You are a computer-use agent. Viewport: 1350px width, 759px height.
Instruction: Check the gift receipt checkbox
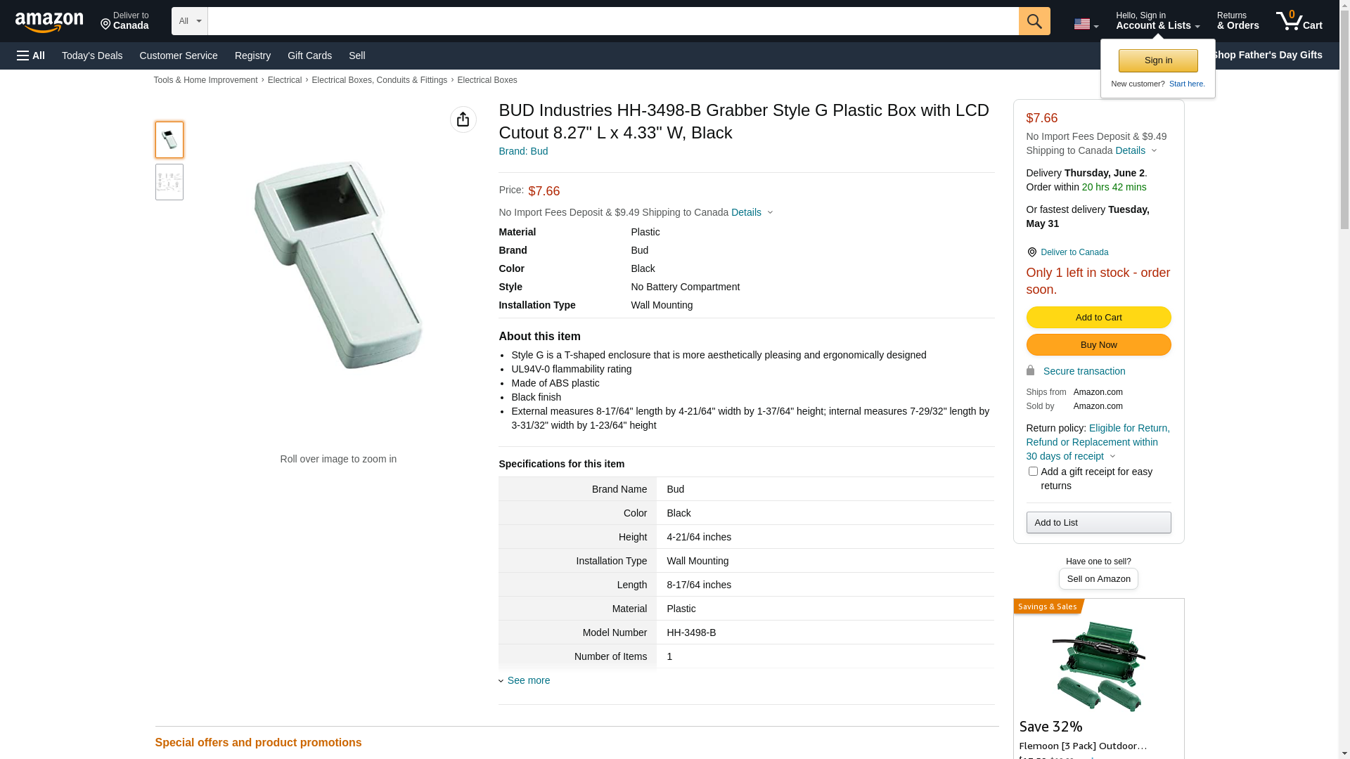click(x=1033, y=472)
